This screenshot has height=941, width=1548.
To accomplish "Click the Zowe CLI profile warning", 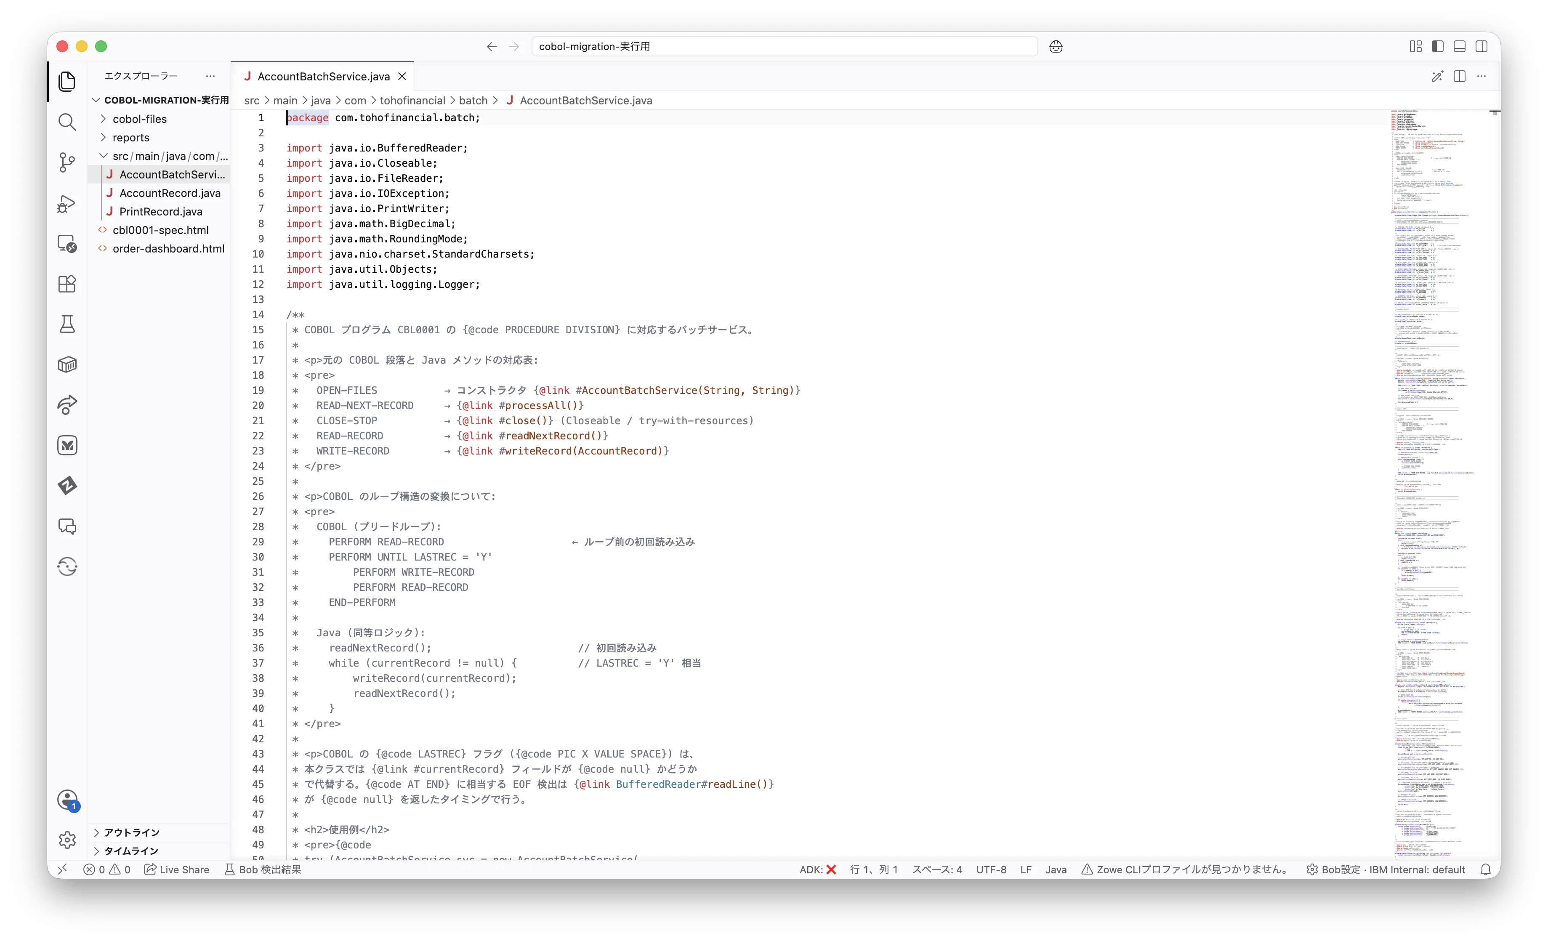I will click(1185, 869).
